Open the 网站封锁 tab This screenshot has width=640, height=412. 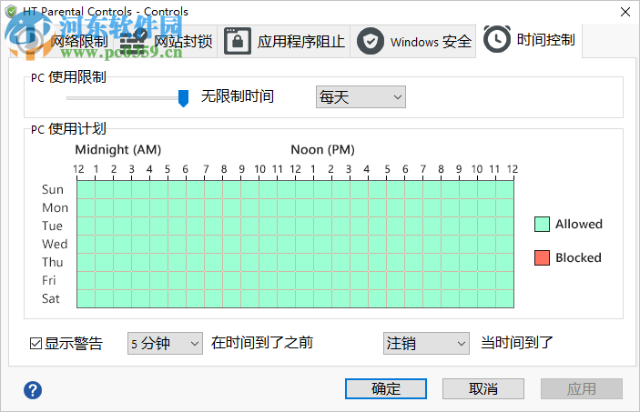pyautogui.click(x=166, y=41)
